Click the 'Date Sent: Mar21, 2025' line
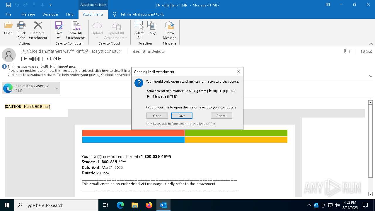 coord(102,168)
